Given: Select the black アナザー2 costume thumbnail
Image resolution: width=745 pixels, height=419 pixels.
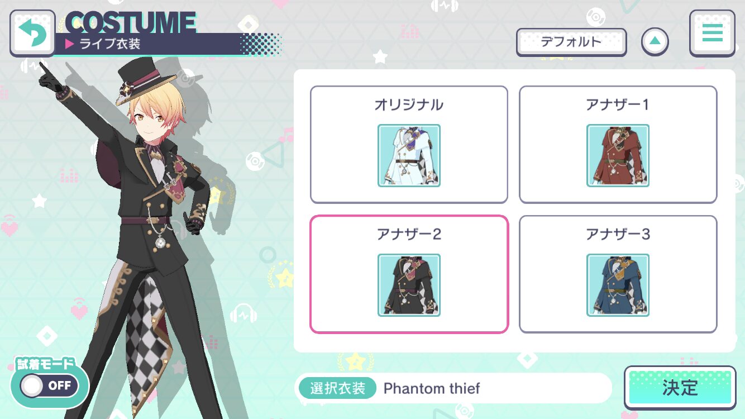Looking at the screenshot, I should tap(409, 285).
